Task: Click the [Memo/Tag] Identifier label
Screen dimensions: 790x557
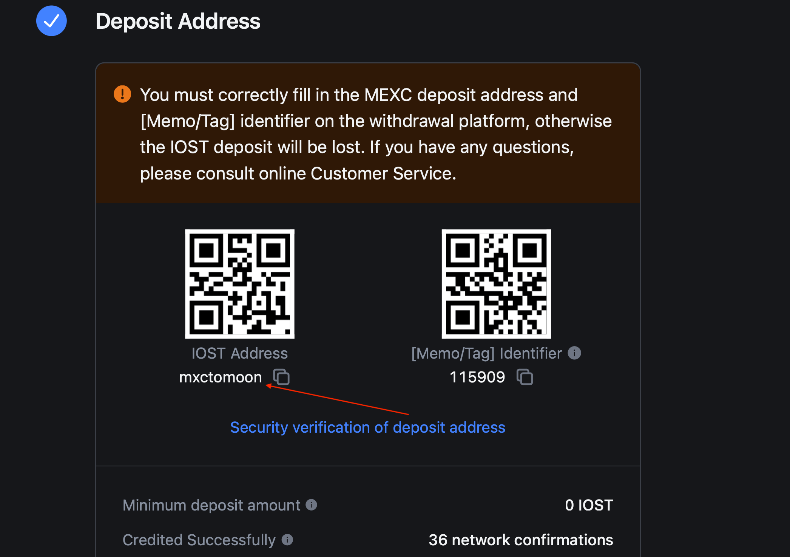Action: click(x=486, y=353)
